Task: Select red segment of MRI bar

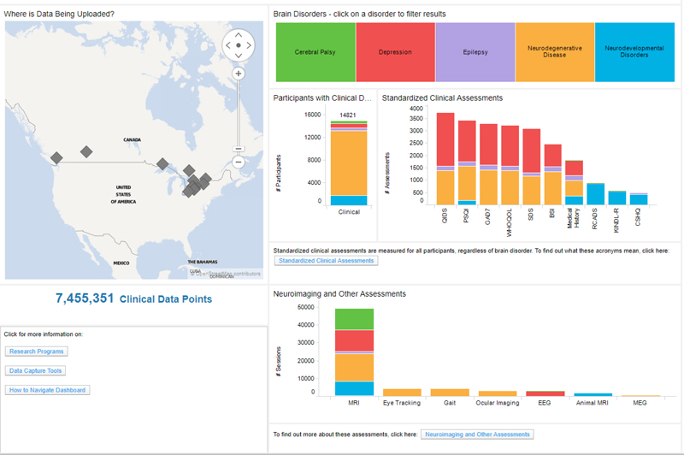Action: (x=354, y=340)
